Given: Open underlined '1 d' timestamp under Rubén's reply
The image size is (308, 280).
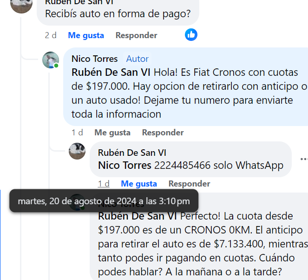Looking at the screenshot, I should point(104,184).
